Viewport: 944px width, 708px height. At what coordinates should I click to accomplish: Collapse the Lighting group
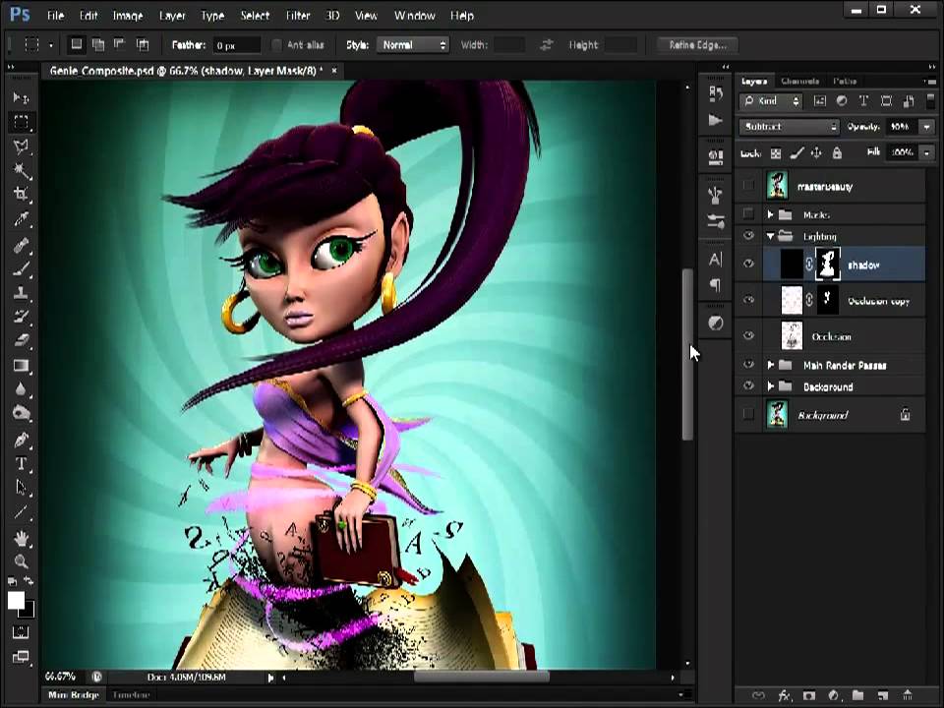[x=771, y=236]
